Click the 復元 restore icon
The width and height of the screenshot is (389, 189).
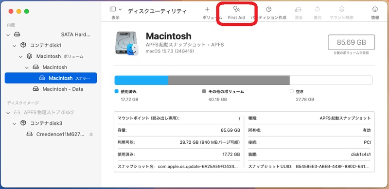click(318, 9)
